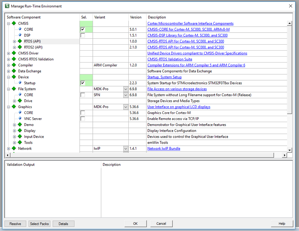
Task: Click the CMSIS RTOS Validation diamond icon
Action: [x=14, y=59]
